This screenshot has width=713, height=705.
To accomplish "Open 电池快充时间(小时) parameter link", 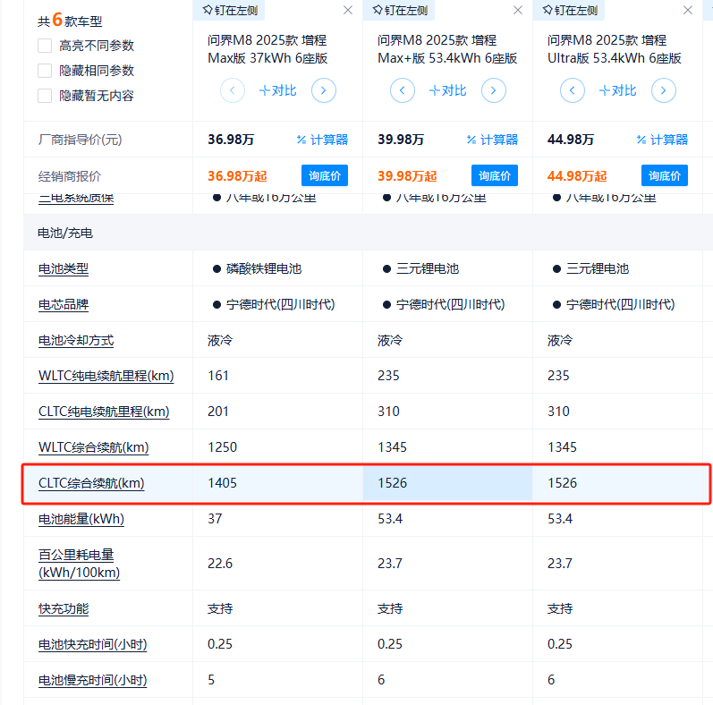I will [x=93, y=644].
